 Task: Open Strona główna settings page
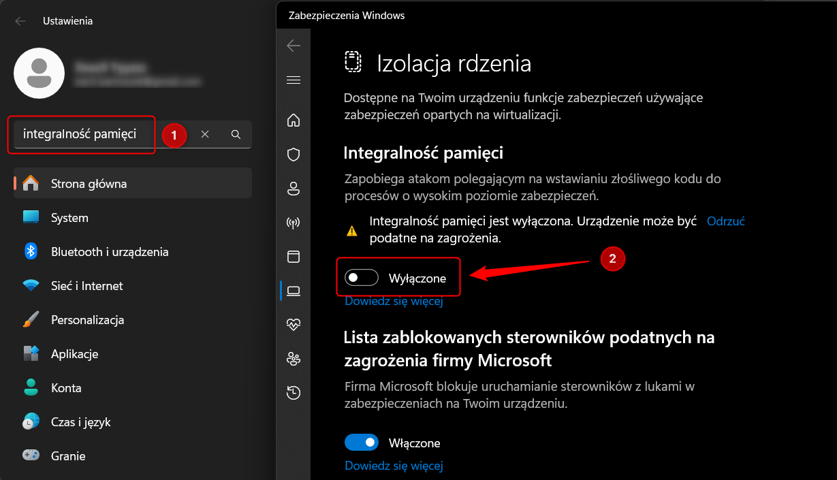(133, 183)
